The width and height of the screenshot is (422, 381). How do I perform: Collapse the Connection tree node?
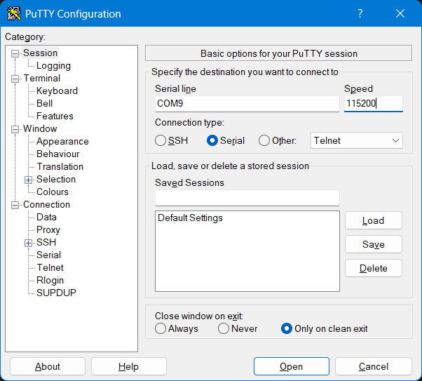[x=15, y=206]
